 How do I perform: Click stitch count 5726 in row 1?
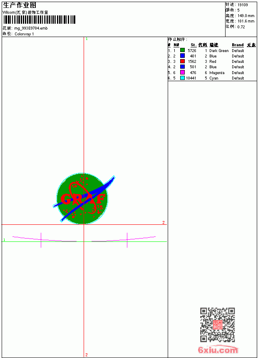click(192, 51)
